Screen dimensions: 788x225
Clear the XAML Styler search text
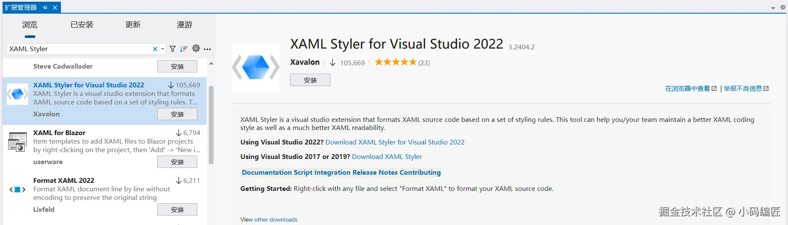[155, 49]
